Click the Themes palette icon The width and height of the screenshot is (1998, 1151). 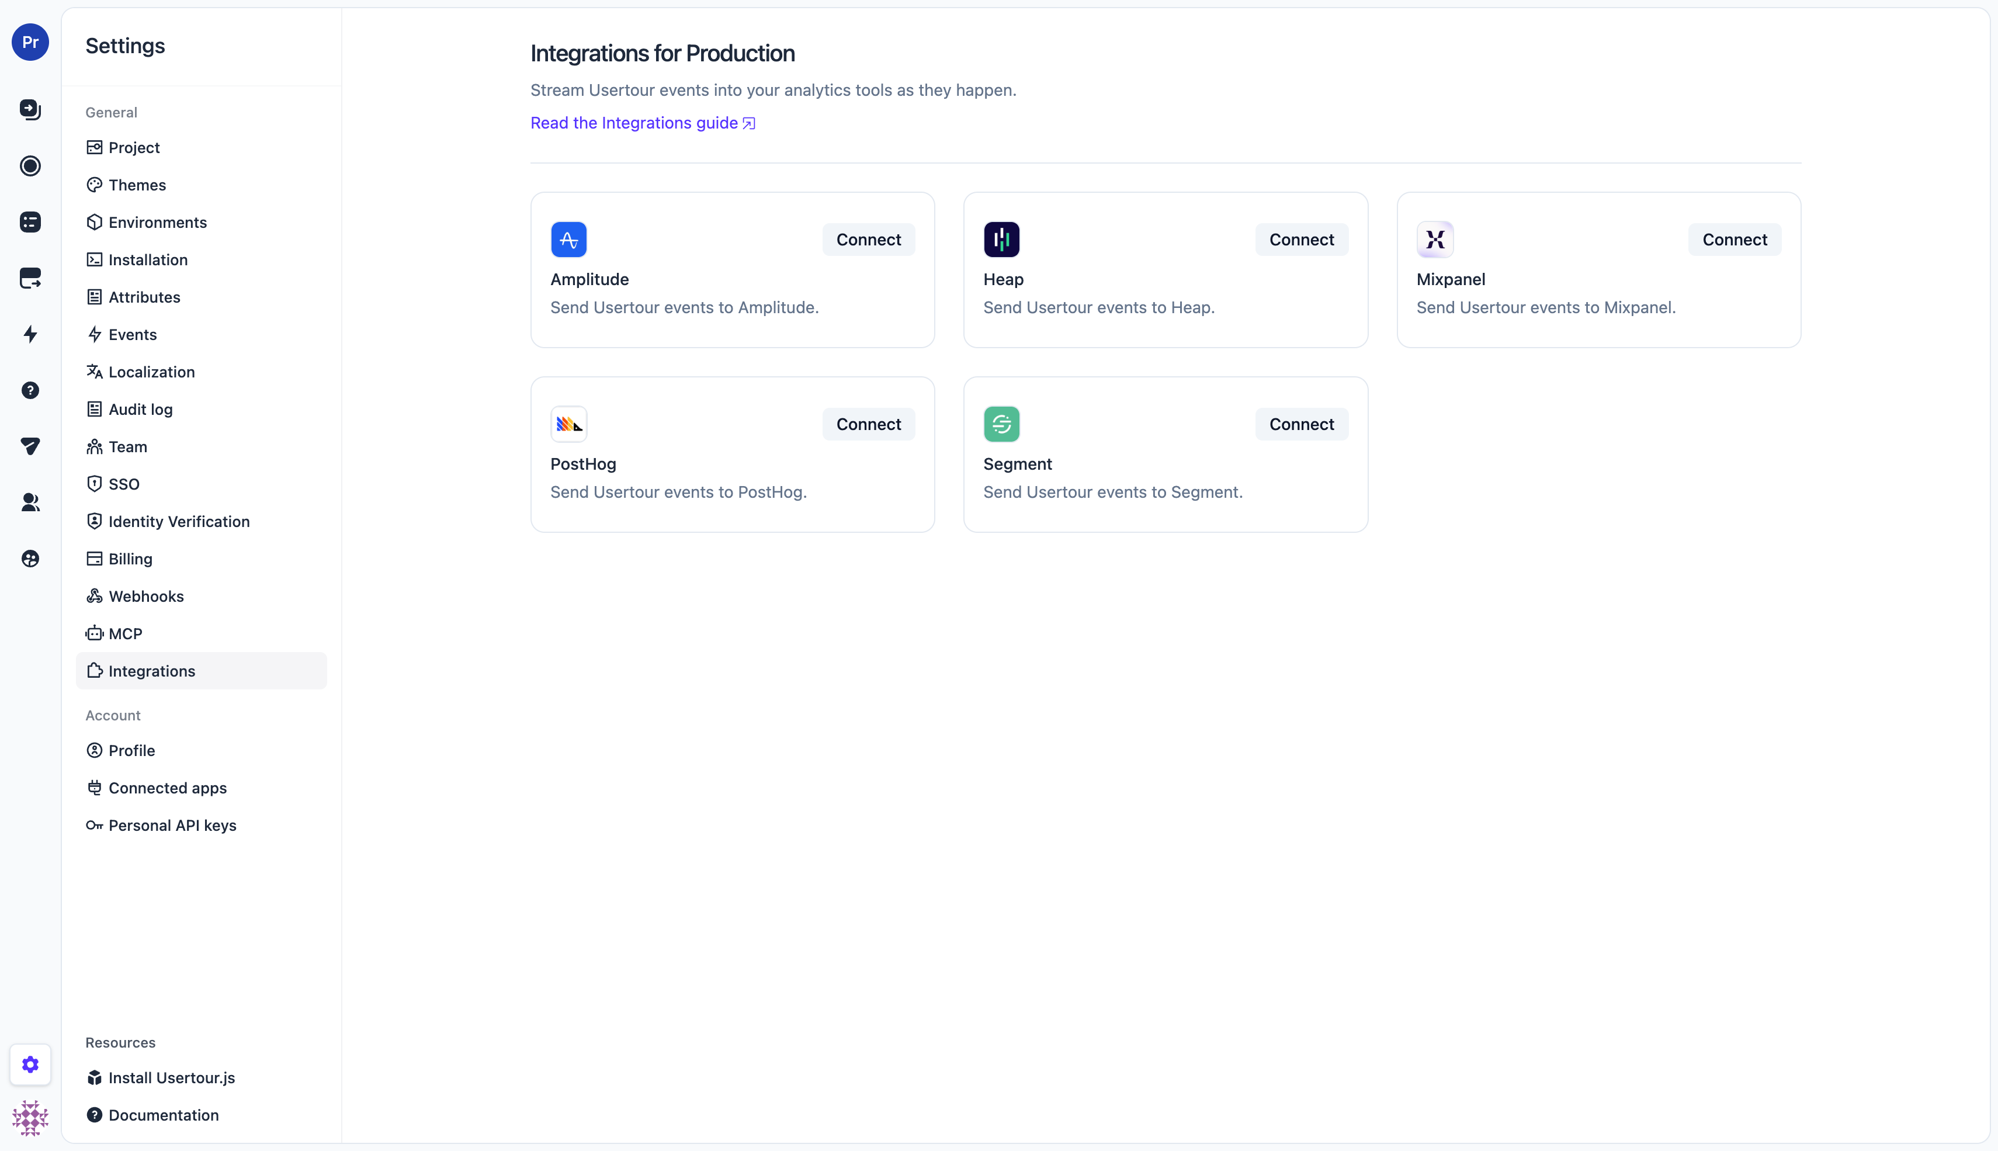[94, 184]
